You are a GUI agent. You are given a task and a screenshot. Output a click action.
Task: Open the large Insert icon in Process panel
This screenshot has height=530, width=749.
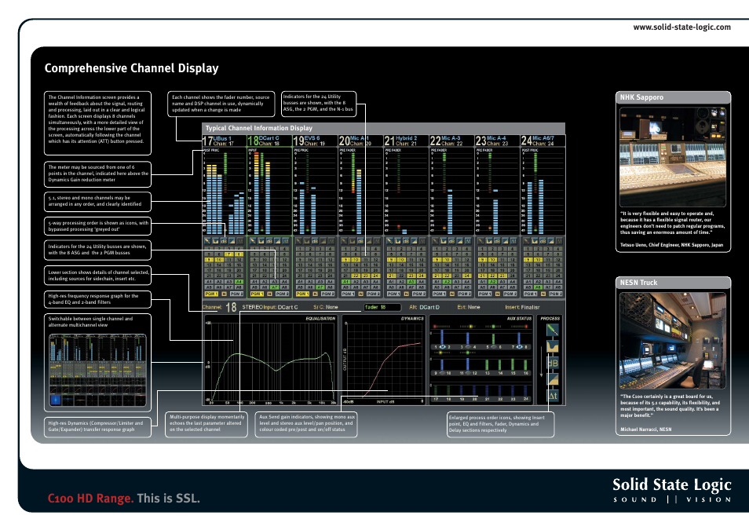click(553, 330)
